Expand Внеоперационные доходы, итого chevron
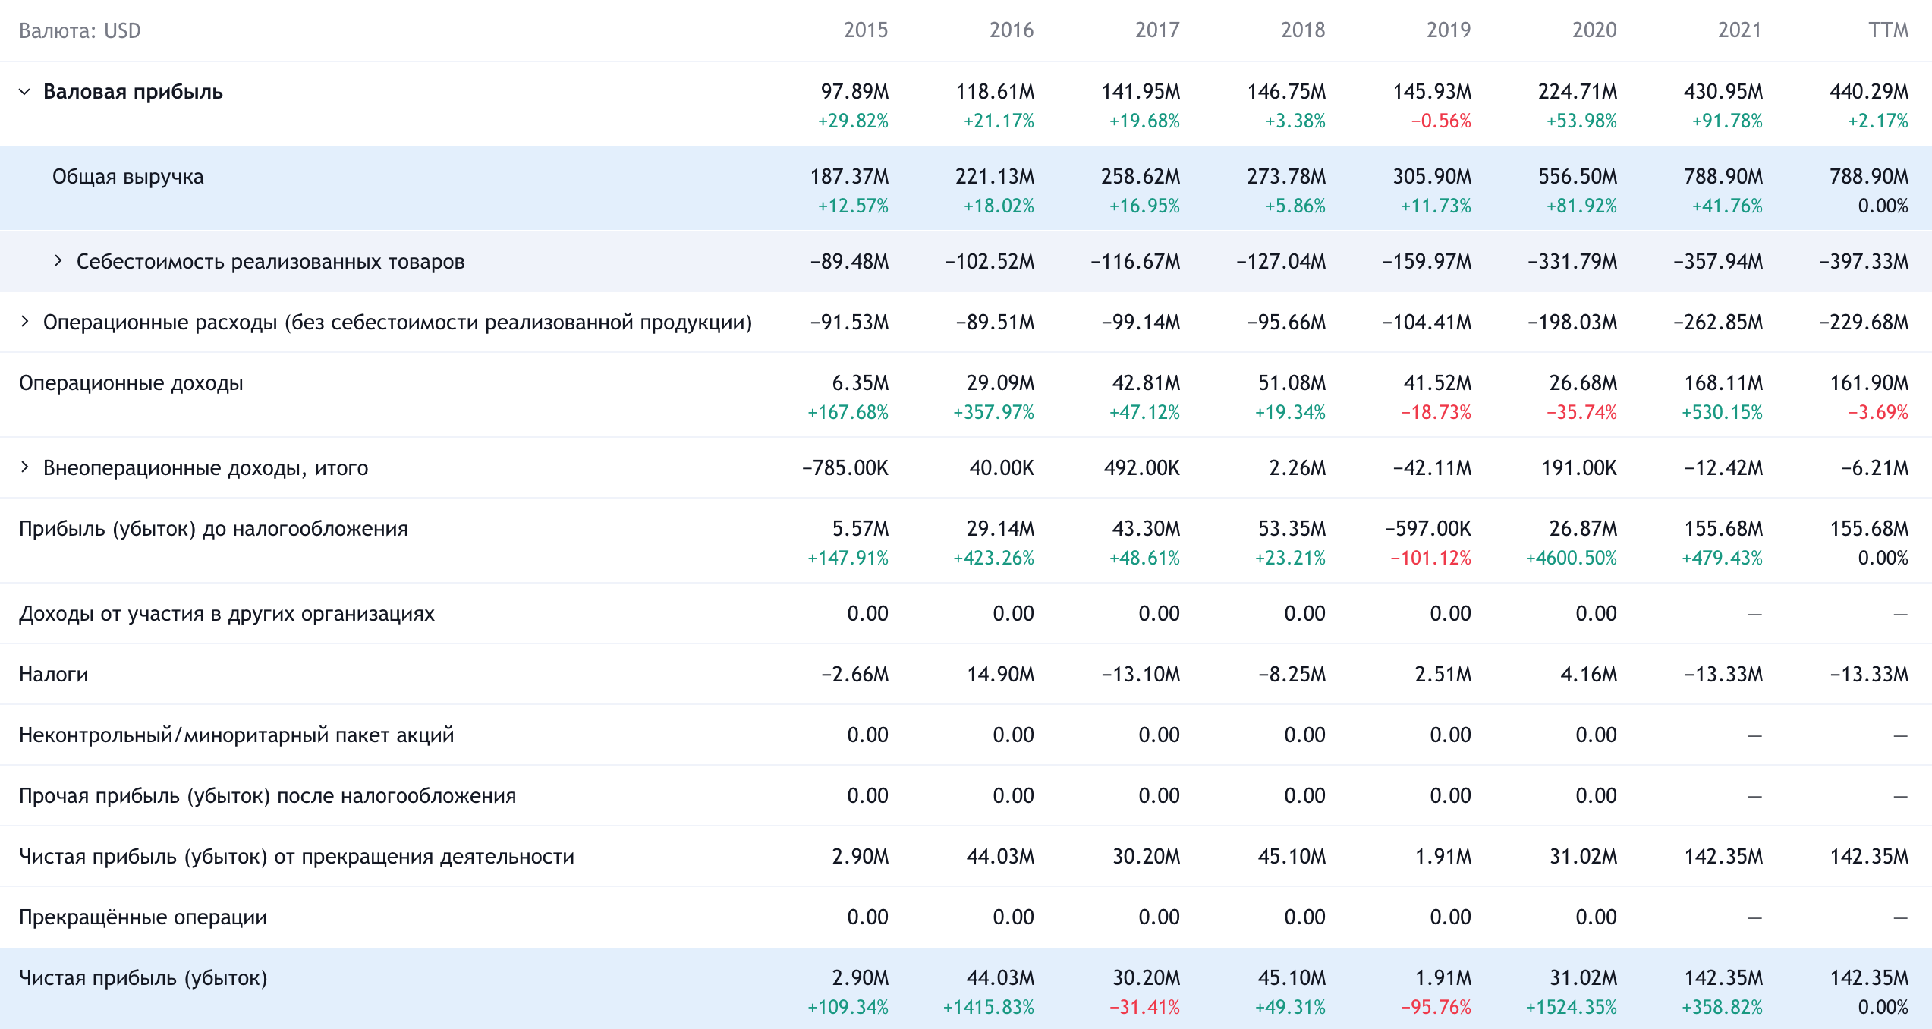The width and height of the screenshot is (1932, 1029). [24, 467]
